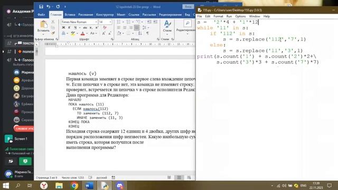
Task: Cut selection with scissors icon in Word
Action: pyautogui.click(x=53, y=22)
